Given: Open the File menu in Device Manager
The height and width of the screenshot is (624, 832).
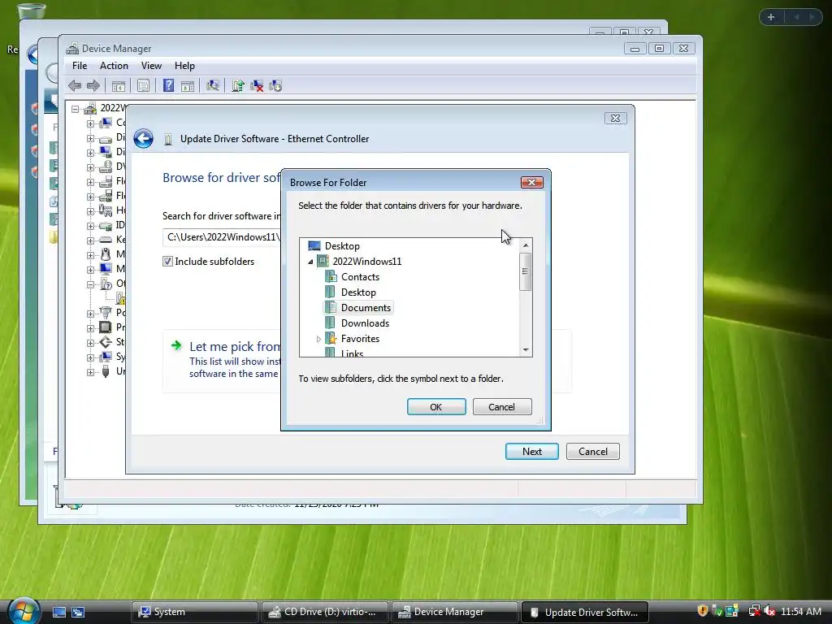Looking at the screenshot, I should (x=80, y=66).
